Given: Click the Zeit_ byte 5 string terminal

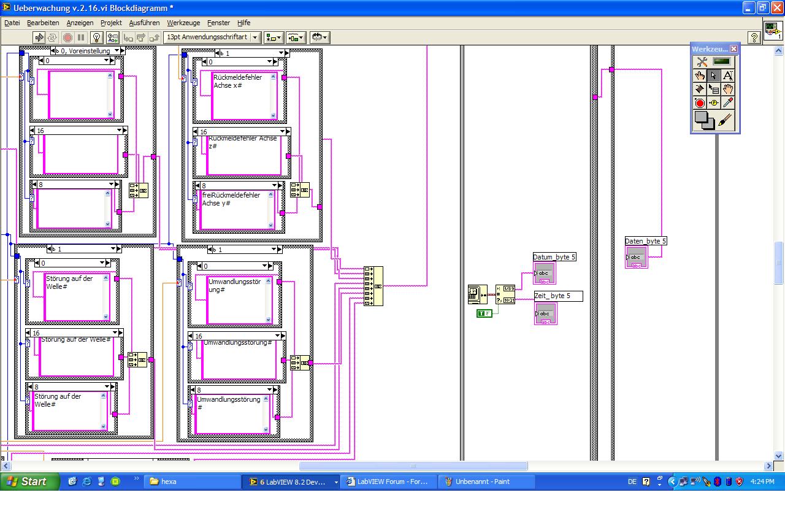Looking at the screenshot, I should (x=545, y=313).
